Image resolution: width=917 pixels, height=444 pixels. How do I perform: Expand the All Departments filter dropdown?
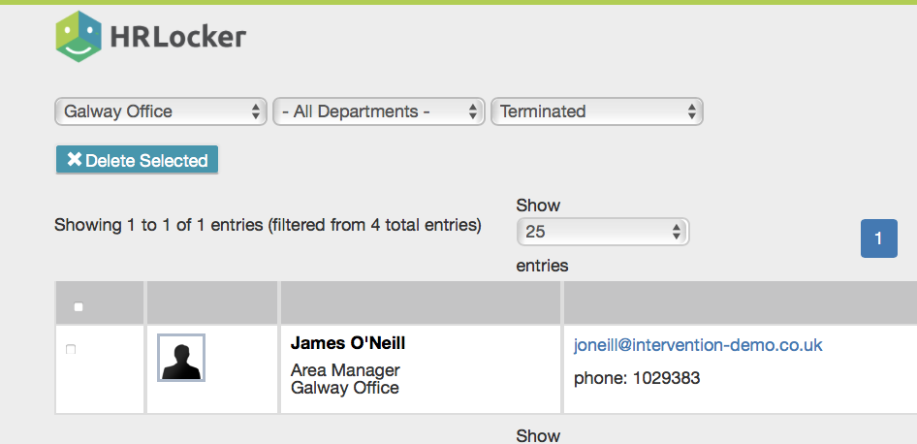(378, 111)
